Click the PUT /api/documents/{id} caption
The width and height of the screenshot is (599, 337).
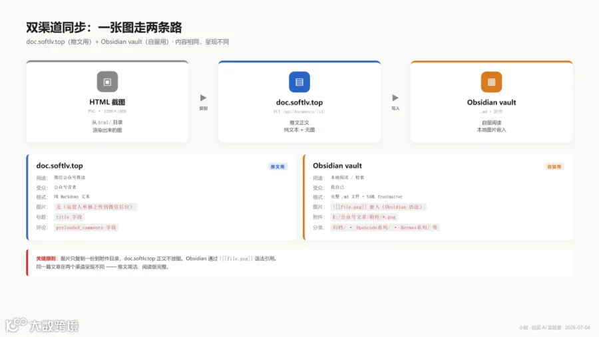pos(299,112)
